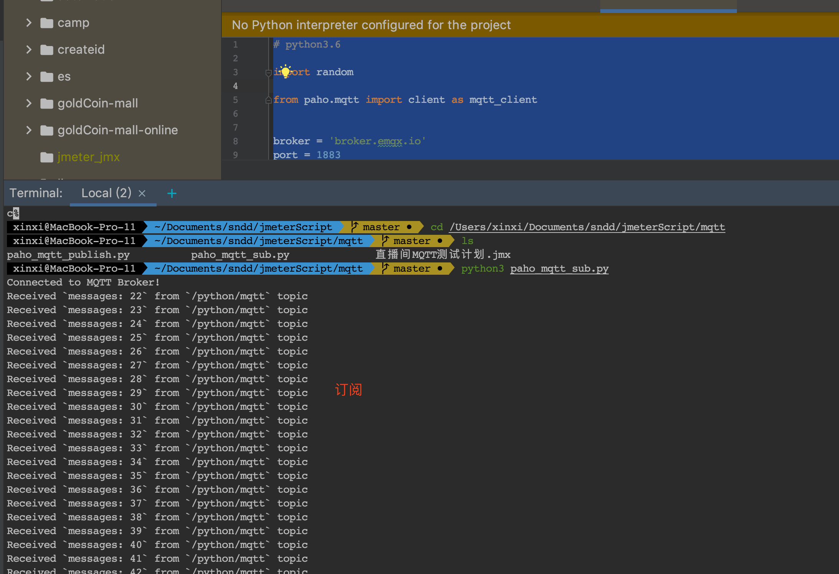Click the folder icon beside goldCoin-mall
The image size is (839, 574).
(x=47, y=103)
